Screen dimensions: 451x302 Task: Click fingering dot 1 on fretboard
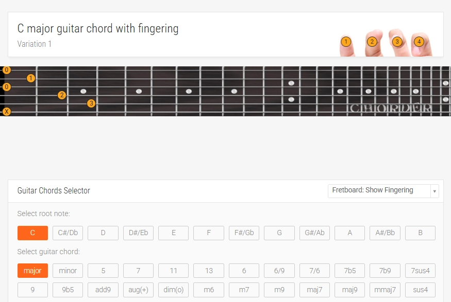31,78
